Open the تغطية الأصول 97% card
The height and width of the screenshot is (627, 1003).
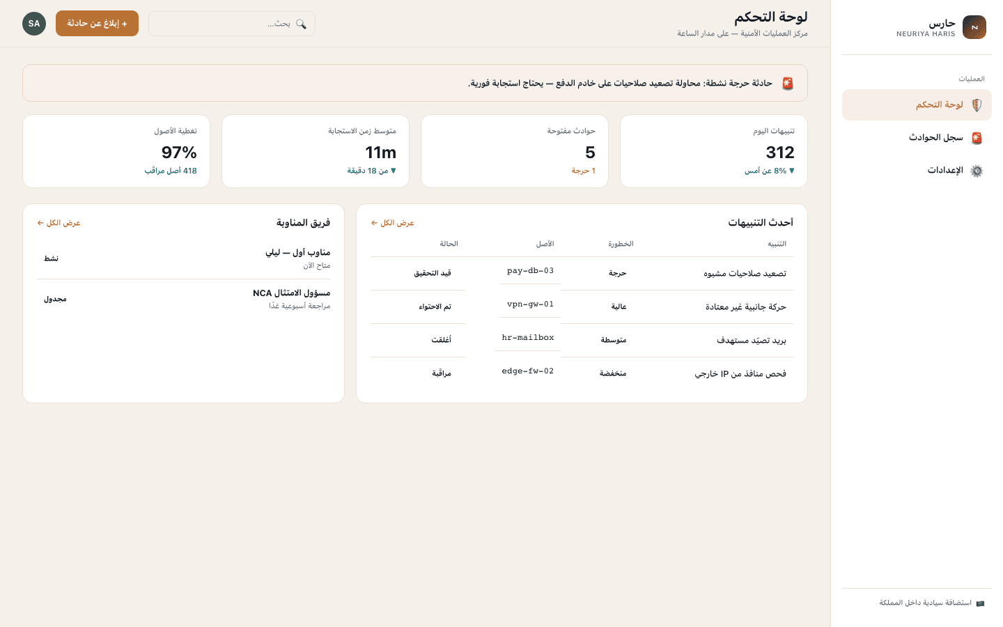[116, 151]
